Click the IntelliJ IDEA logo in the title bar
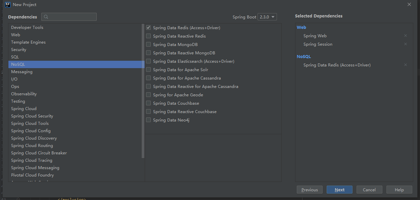420x200 pixels. [x=8, y=4]
